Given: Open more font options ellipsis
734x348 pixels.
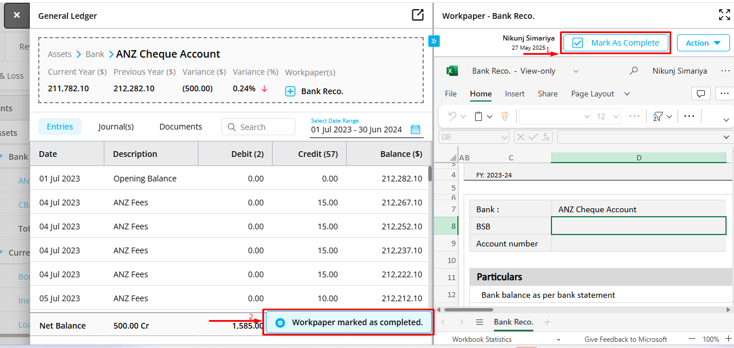Looking at the screenshot, I should (x=634, y=116).
